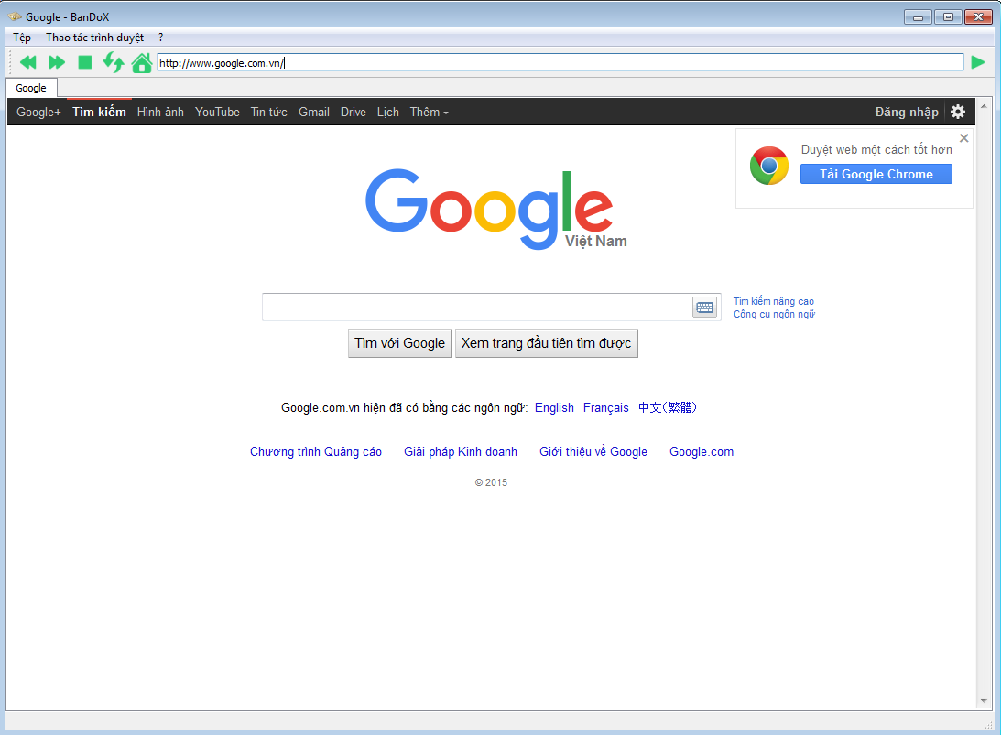Stop page loading with green square
Viewport: 1001px width, 735px height.
pos(85,62)
